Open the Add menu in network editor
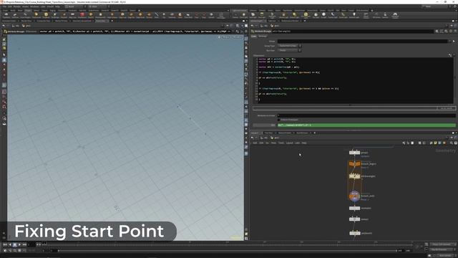The height and width of the screenshot is (258, 458). click(255, 143)
